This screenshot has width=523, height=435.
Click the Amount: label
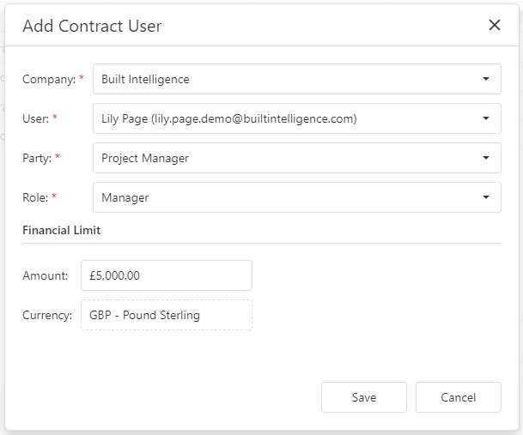click(x=45, y=275)
